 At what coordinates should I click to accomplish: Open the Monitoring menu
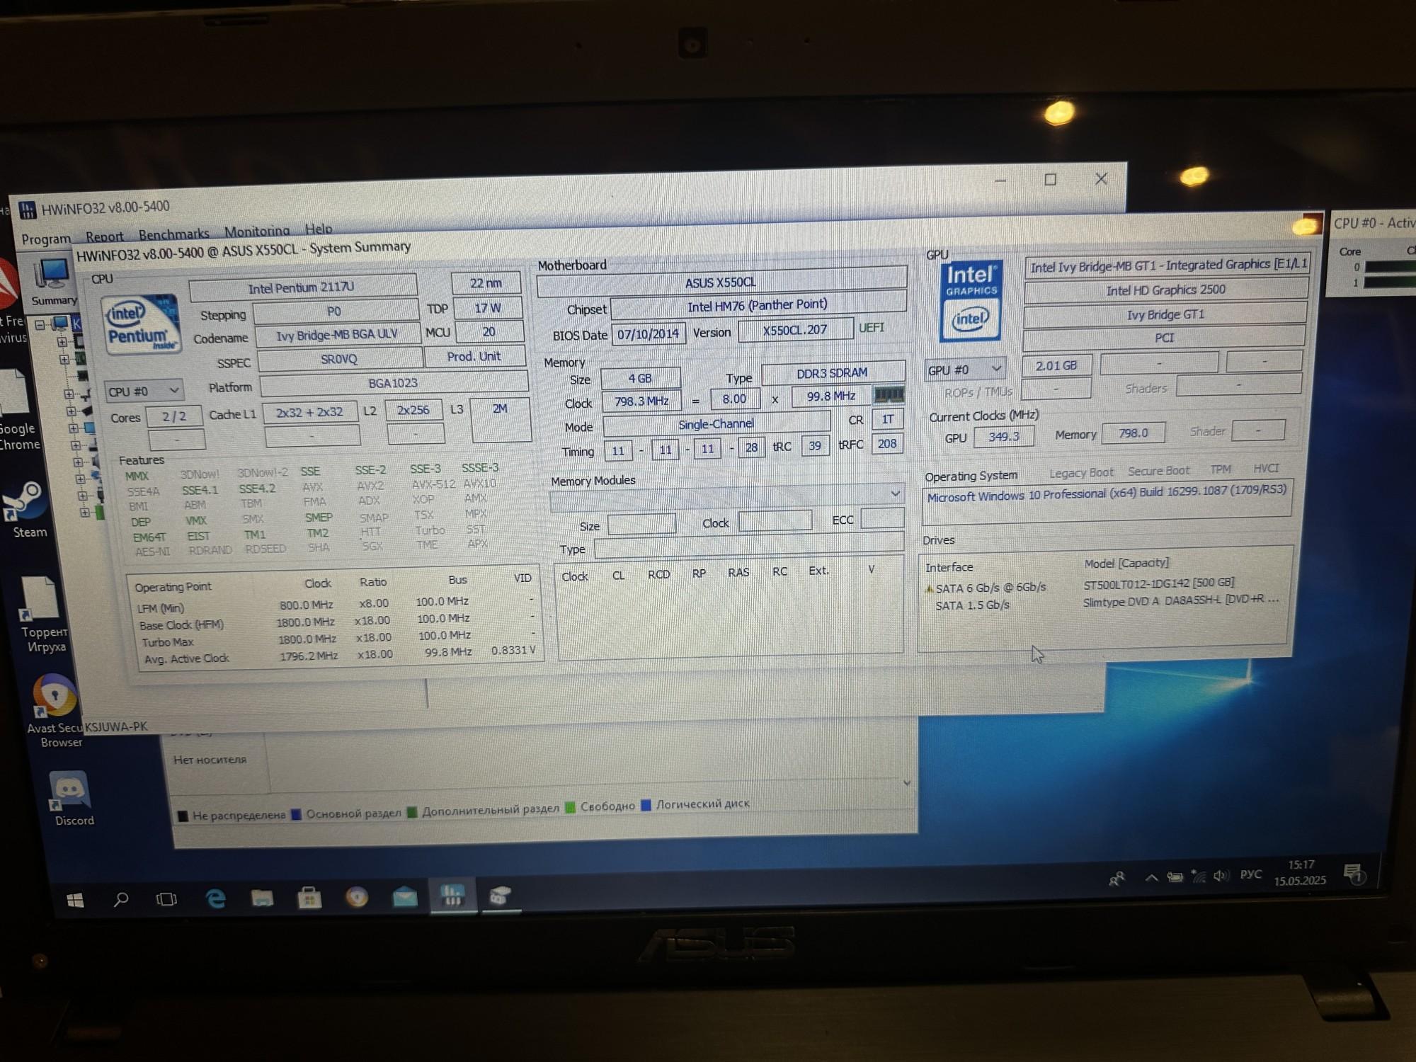(x=256, y=232)
